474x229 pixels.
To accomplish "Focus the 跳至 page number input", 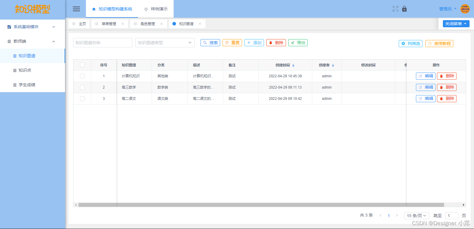I will tap(452, 216).
